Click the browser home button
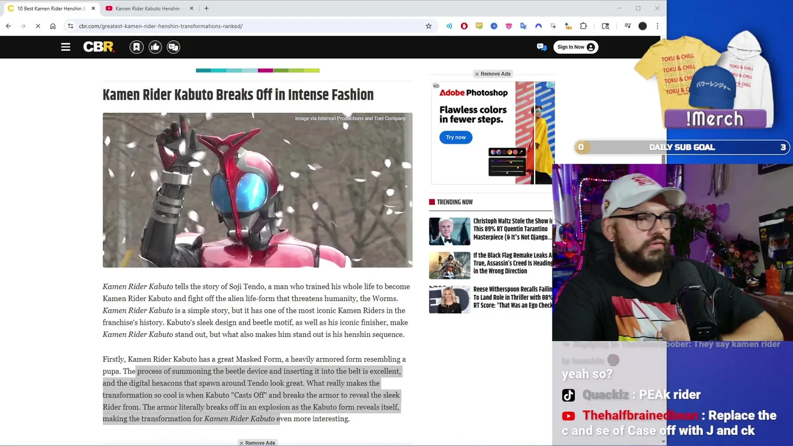 tap(53, 26)
